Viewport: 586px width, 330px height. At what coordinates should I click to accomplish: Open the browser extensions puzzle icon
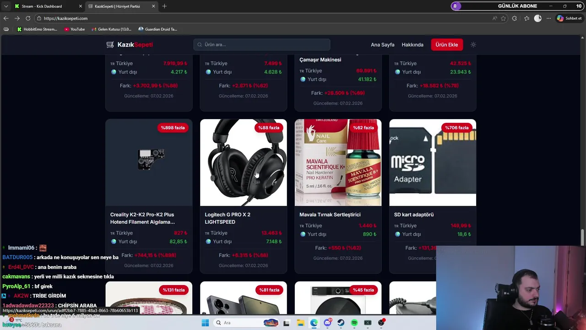pos(515,18)
